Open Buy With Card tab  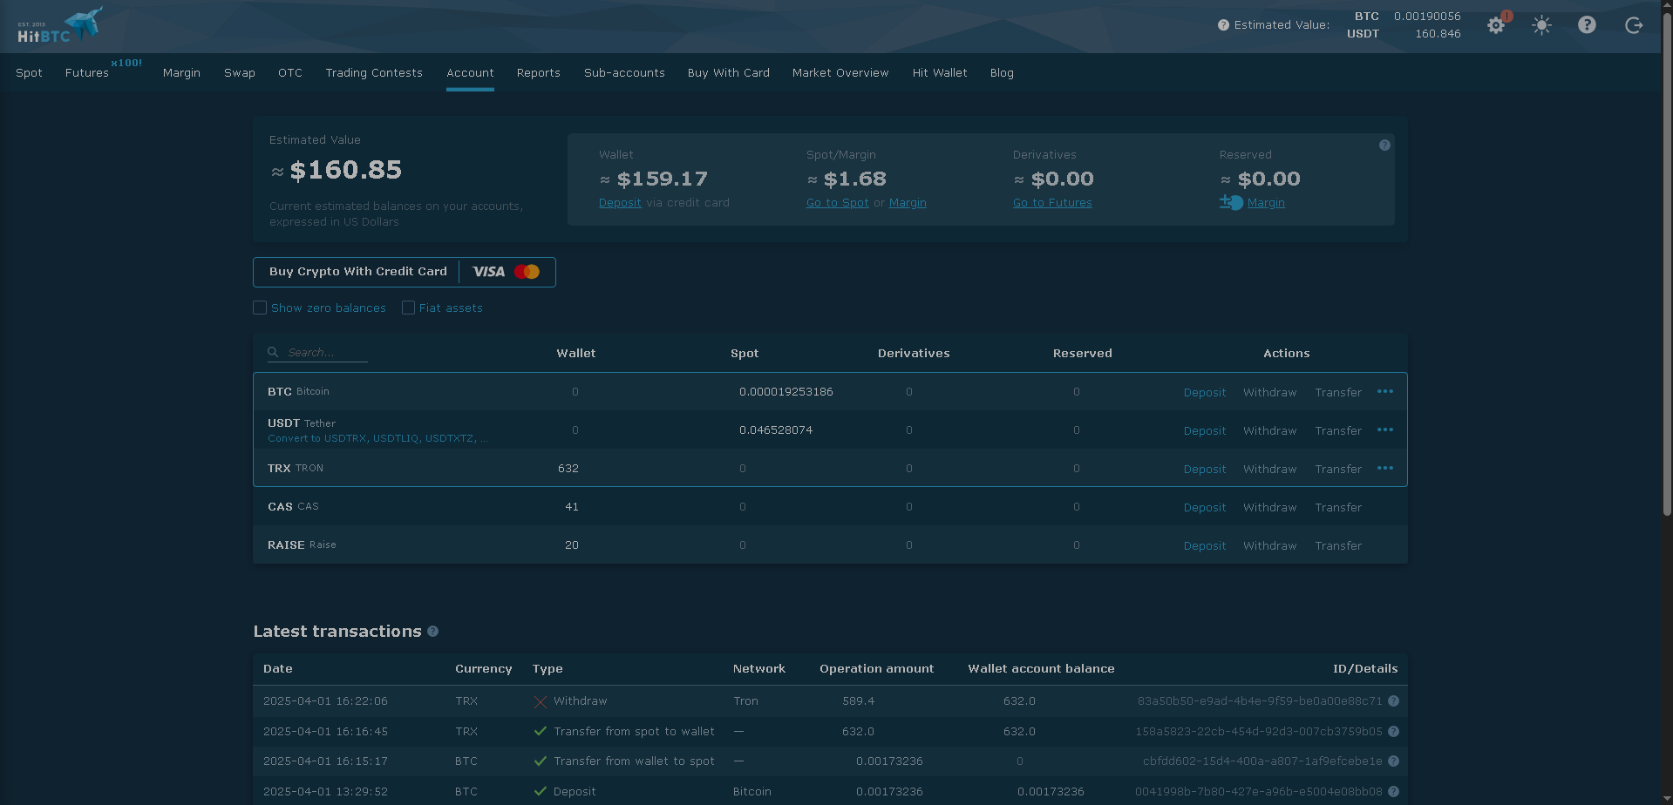point(729,73)
